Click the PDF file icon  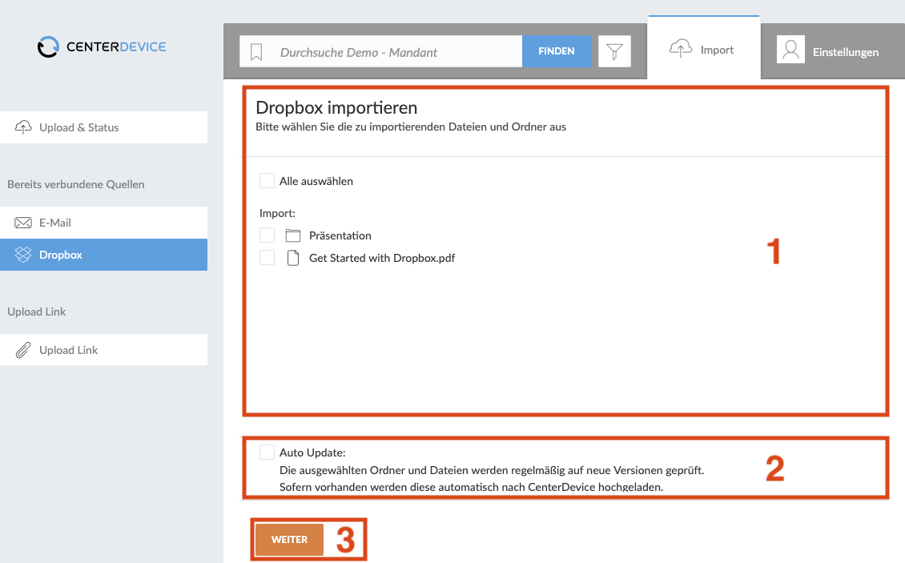tap(293, 258)
